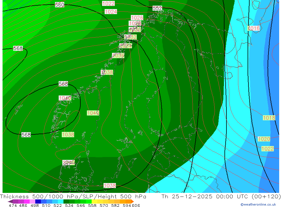Click the '(00+120)' forecast hour text

coord(266,196)
